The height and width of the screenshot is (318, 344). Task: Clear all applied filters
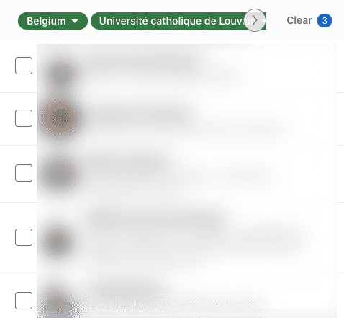coord(299,20)
